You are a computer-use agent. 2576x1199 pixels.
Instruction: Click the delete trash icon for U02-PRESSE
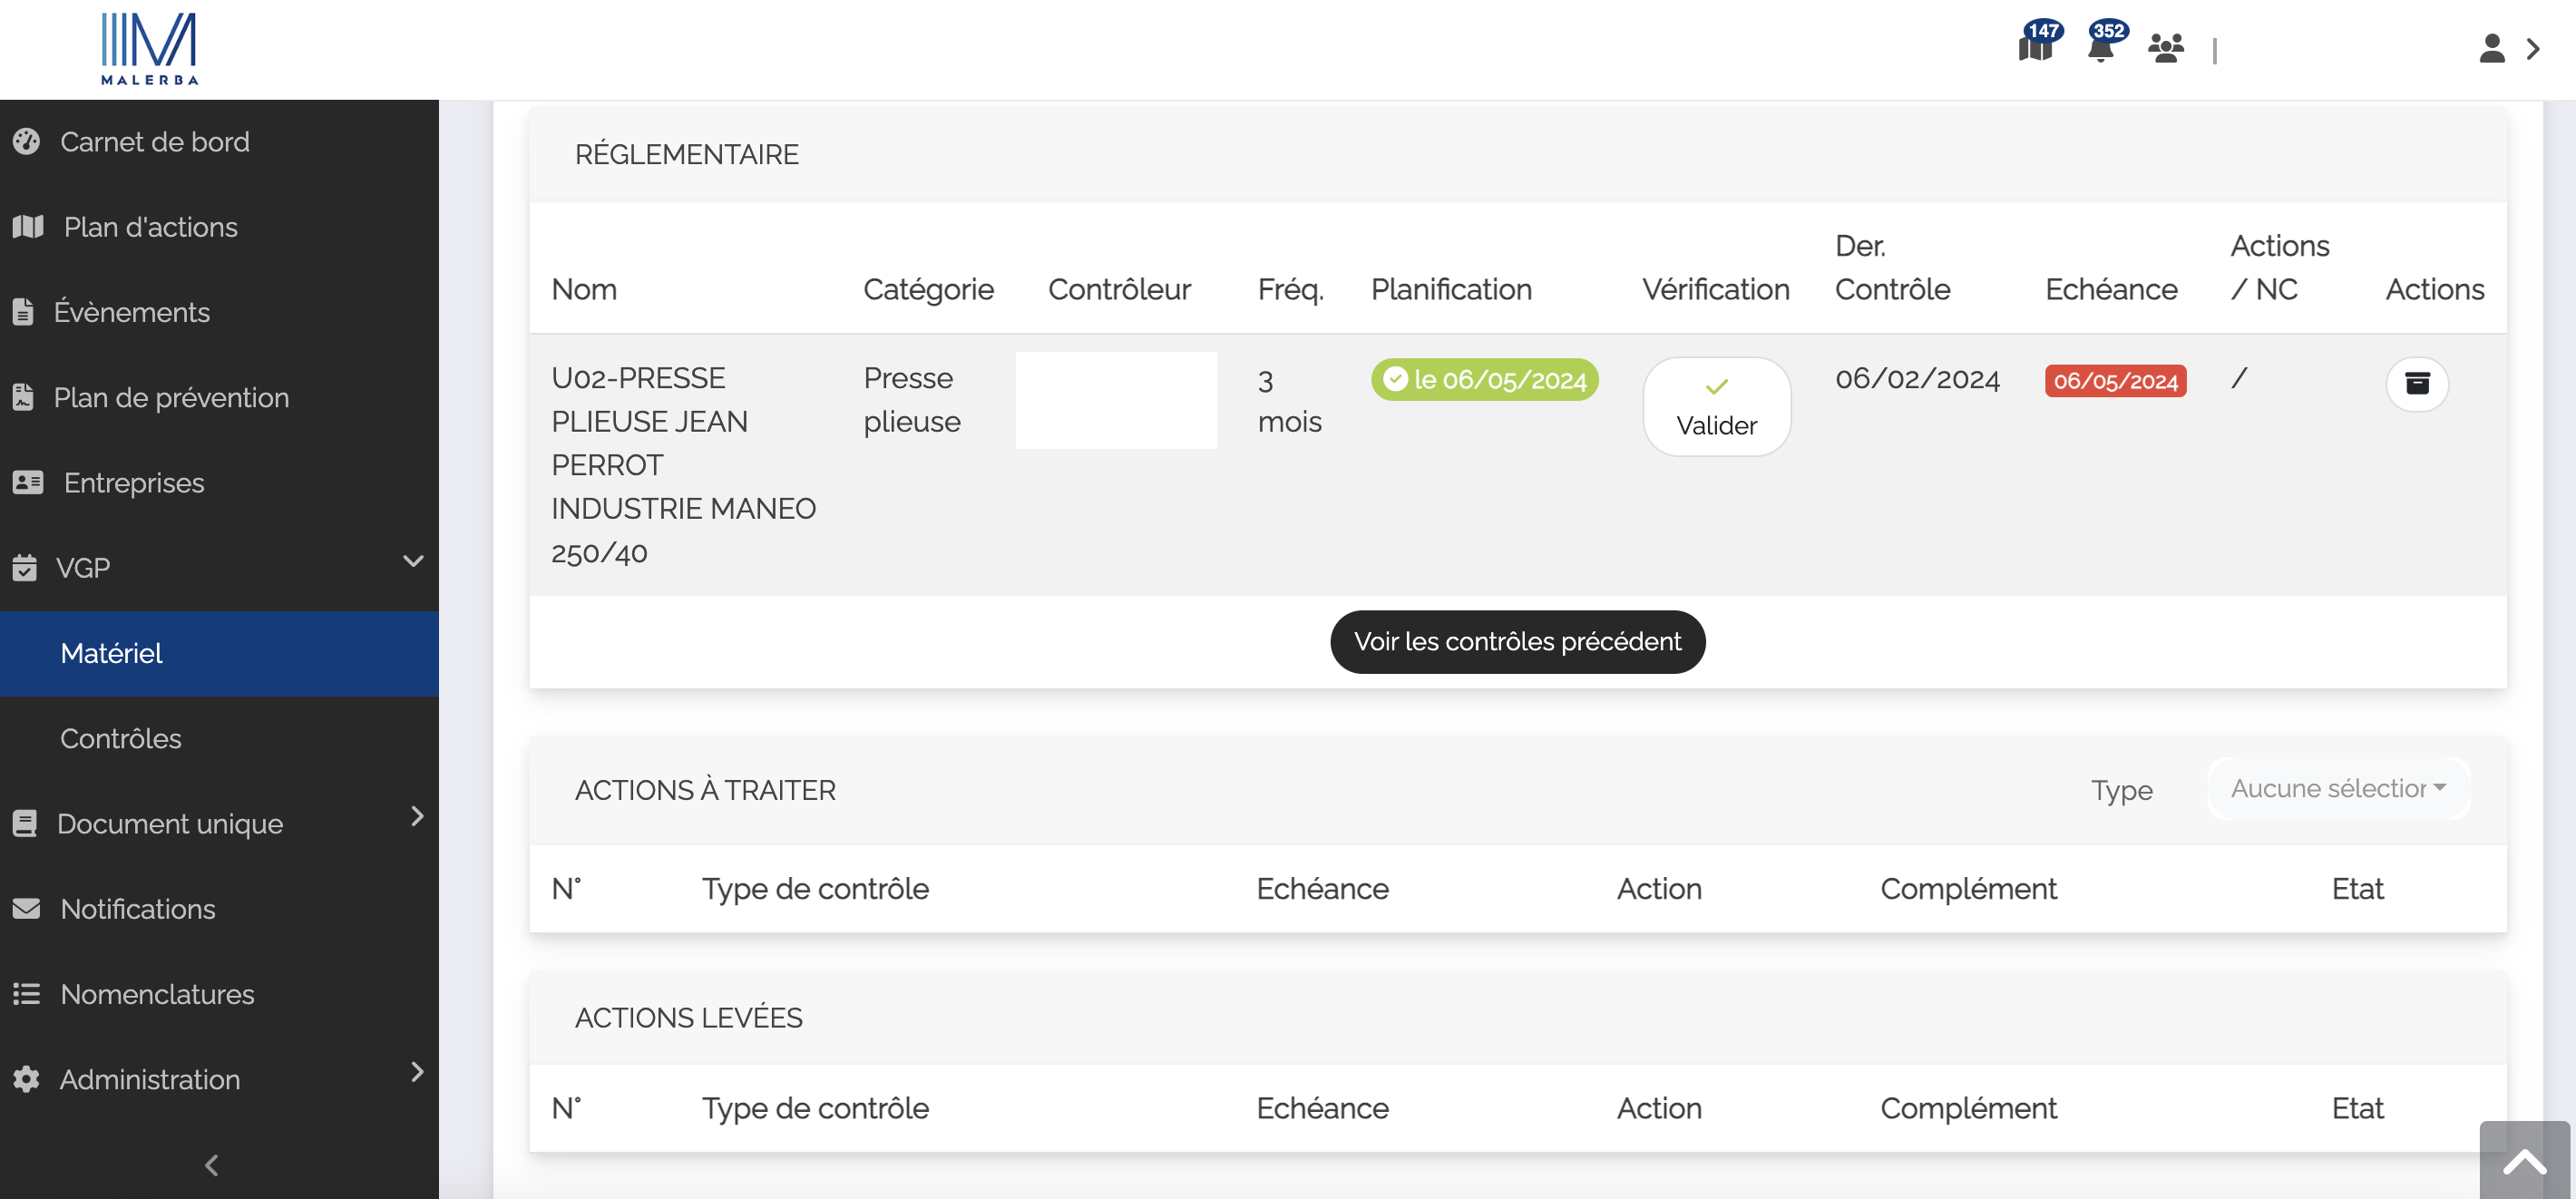pyautogui.click(x=2418, y=383)
